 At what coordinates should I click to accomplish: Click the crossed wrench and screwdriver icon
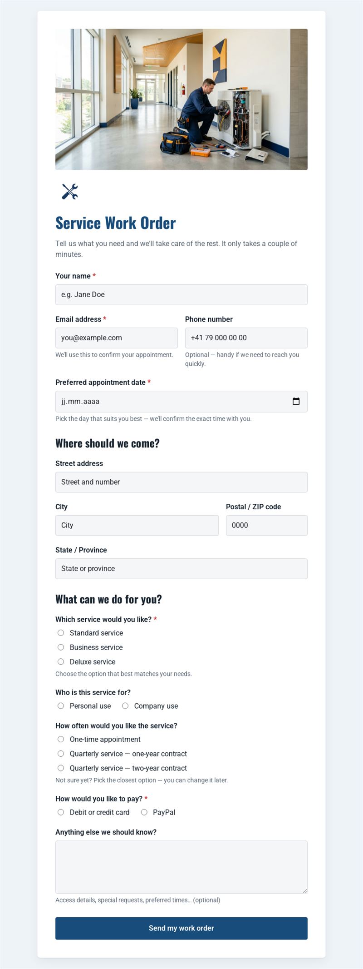[70, 192]
